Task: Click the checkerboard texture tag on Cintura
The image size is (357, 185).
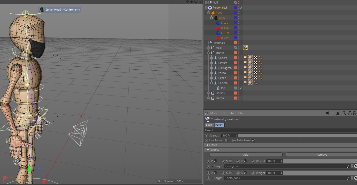Action: [x=256, y=63]
